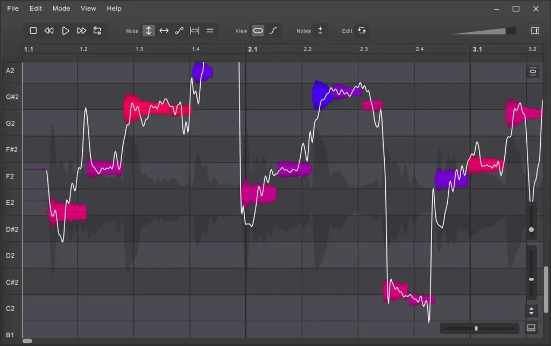Open the Mode menu
Viewport: 551px width, 346px height.
click(x=61, y=9)
